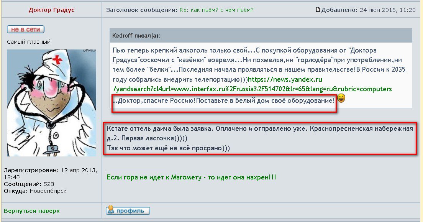The width and height of the screenshot is (423, 222).
Task: Click the green signature Если гора не идет к Магомету
Action: point(191,178)
